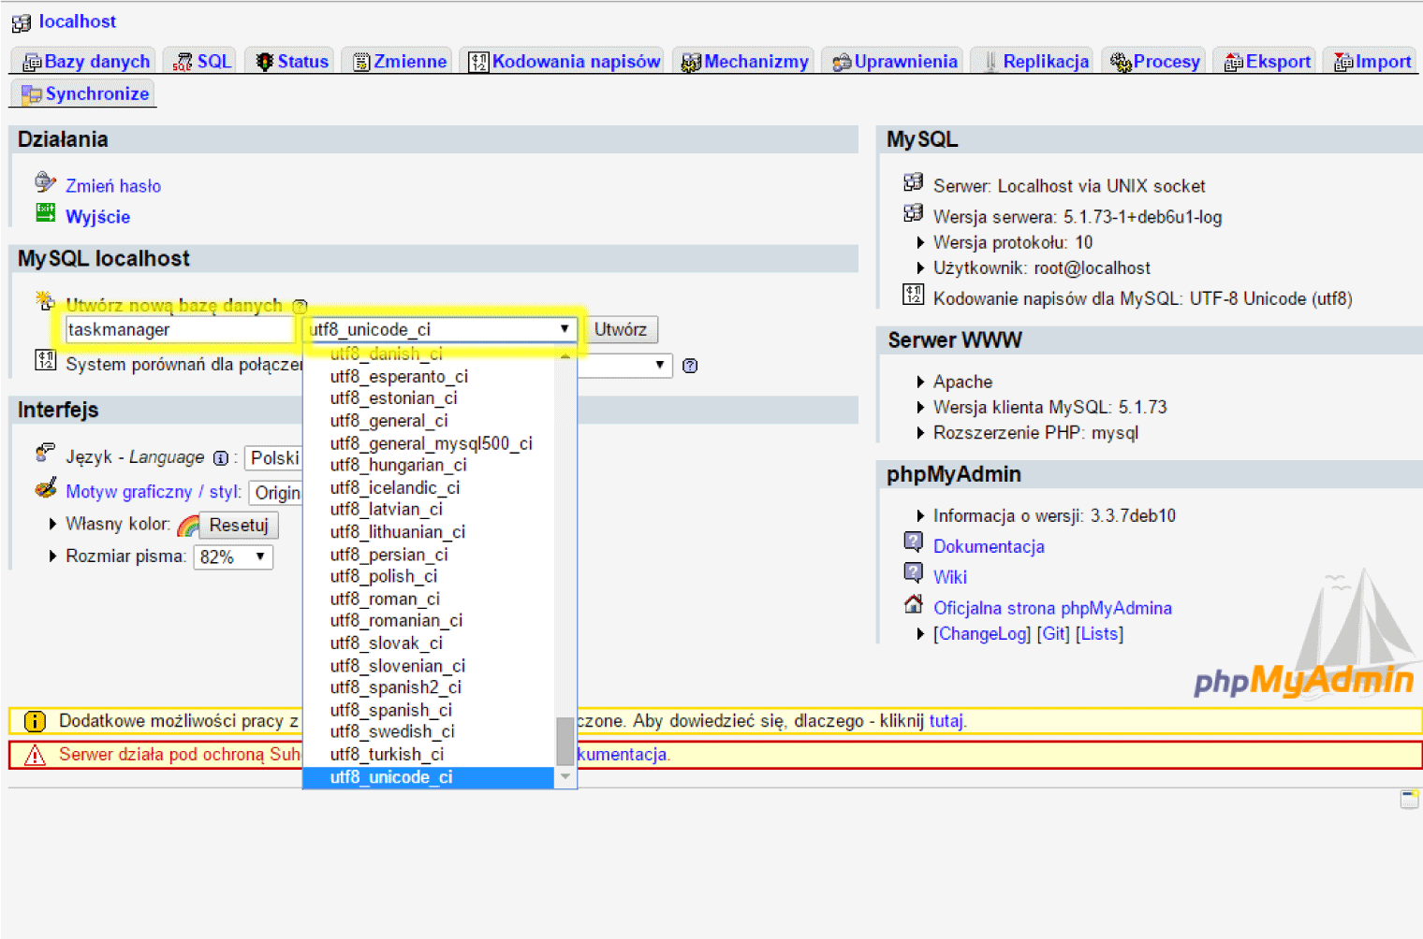
Task: Click the rainbow color picker icon
Action: (x=188, y=526)
